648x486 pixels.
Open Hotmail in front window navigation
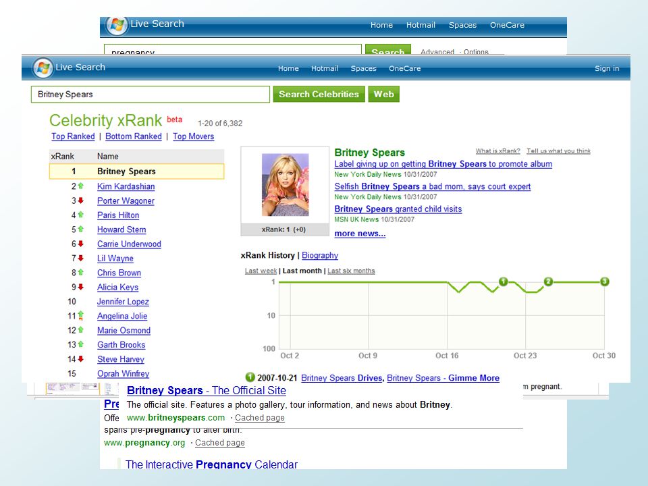[x=325, y=69]
